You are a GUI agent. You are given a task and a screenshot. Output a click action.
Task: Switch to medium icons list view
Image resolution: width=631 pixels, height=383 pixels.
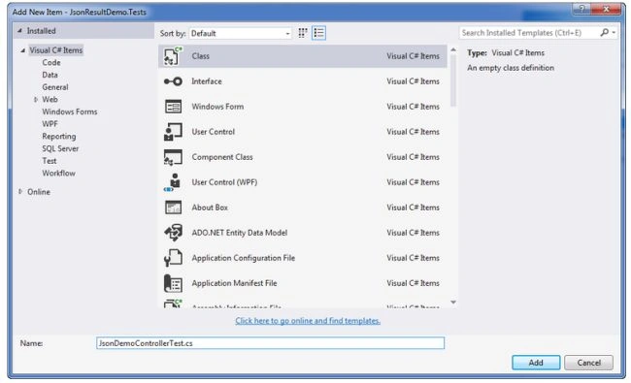pos(318,33)
